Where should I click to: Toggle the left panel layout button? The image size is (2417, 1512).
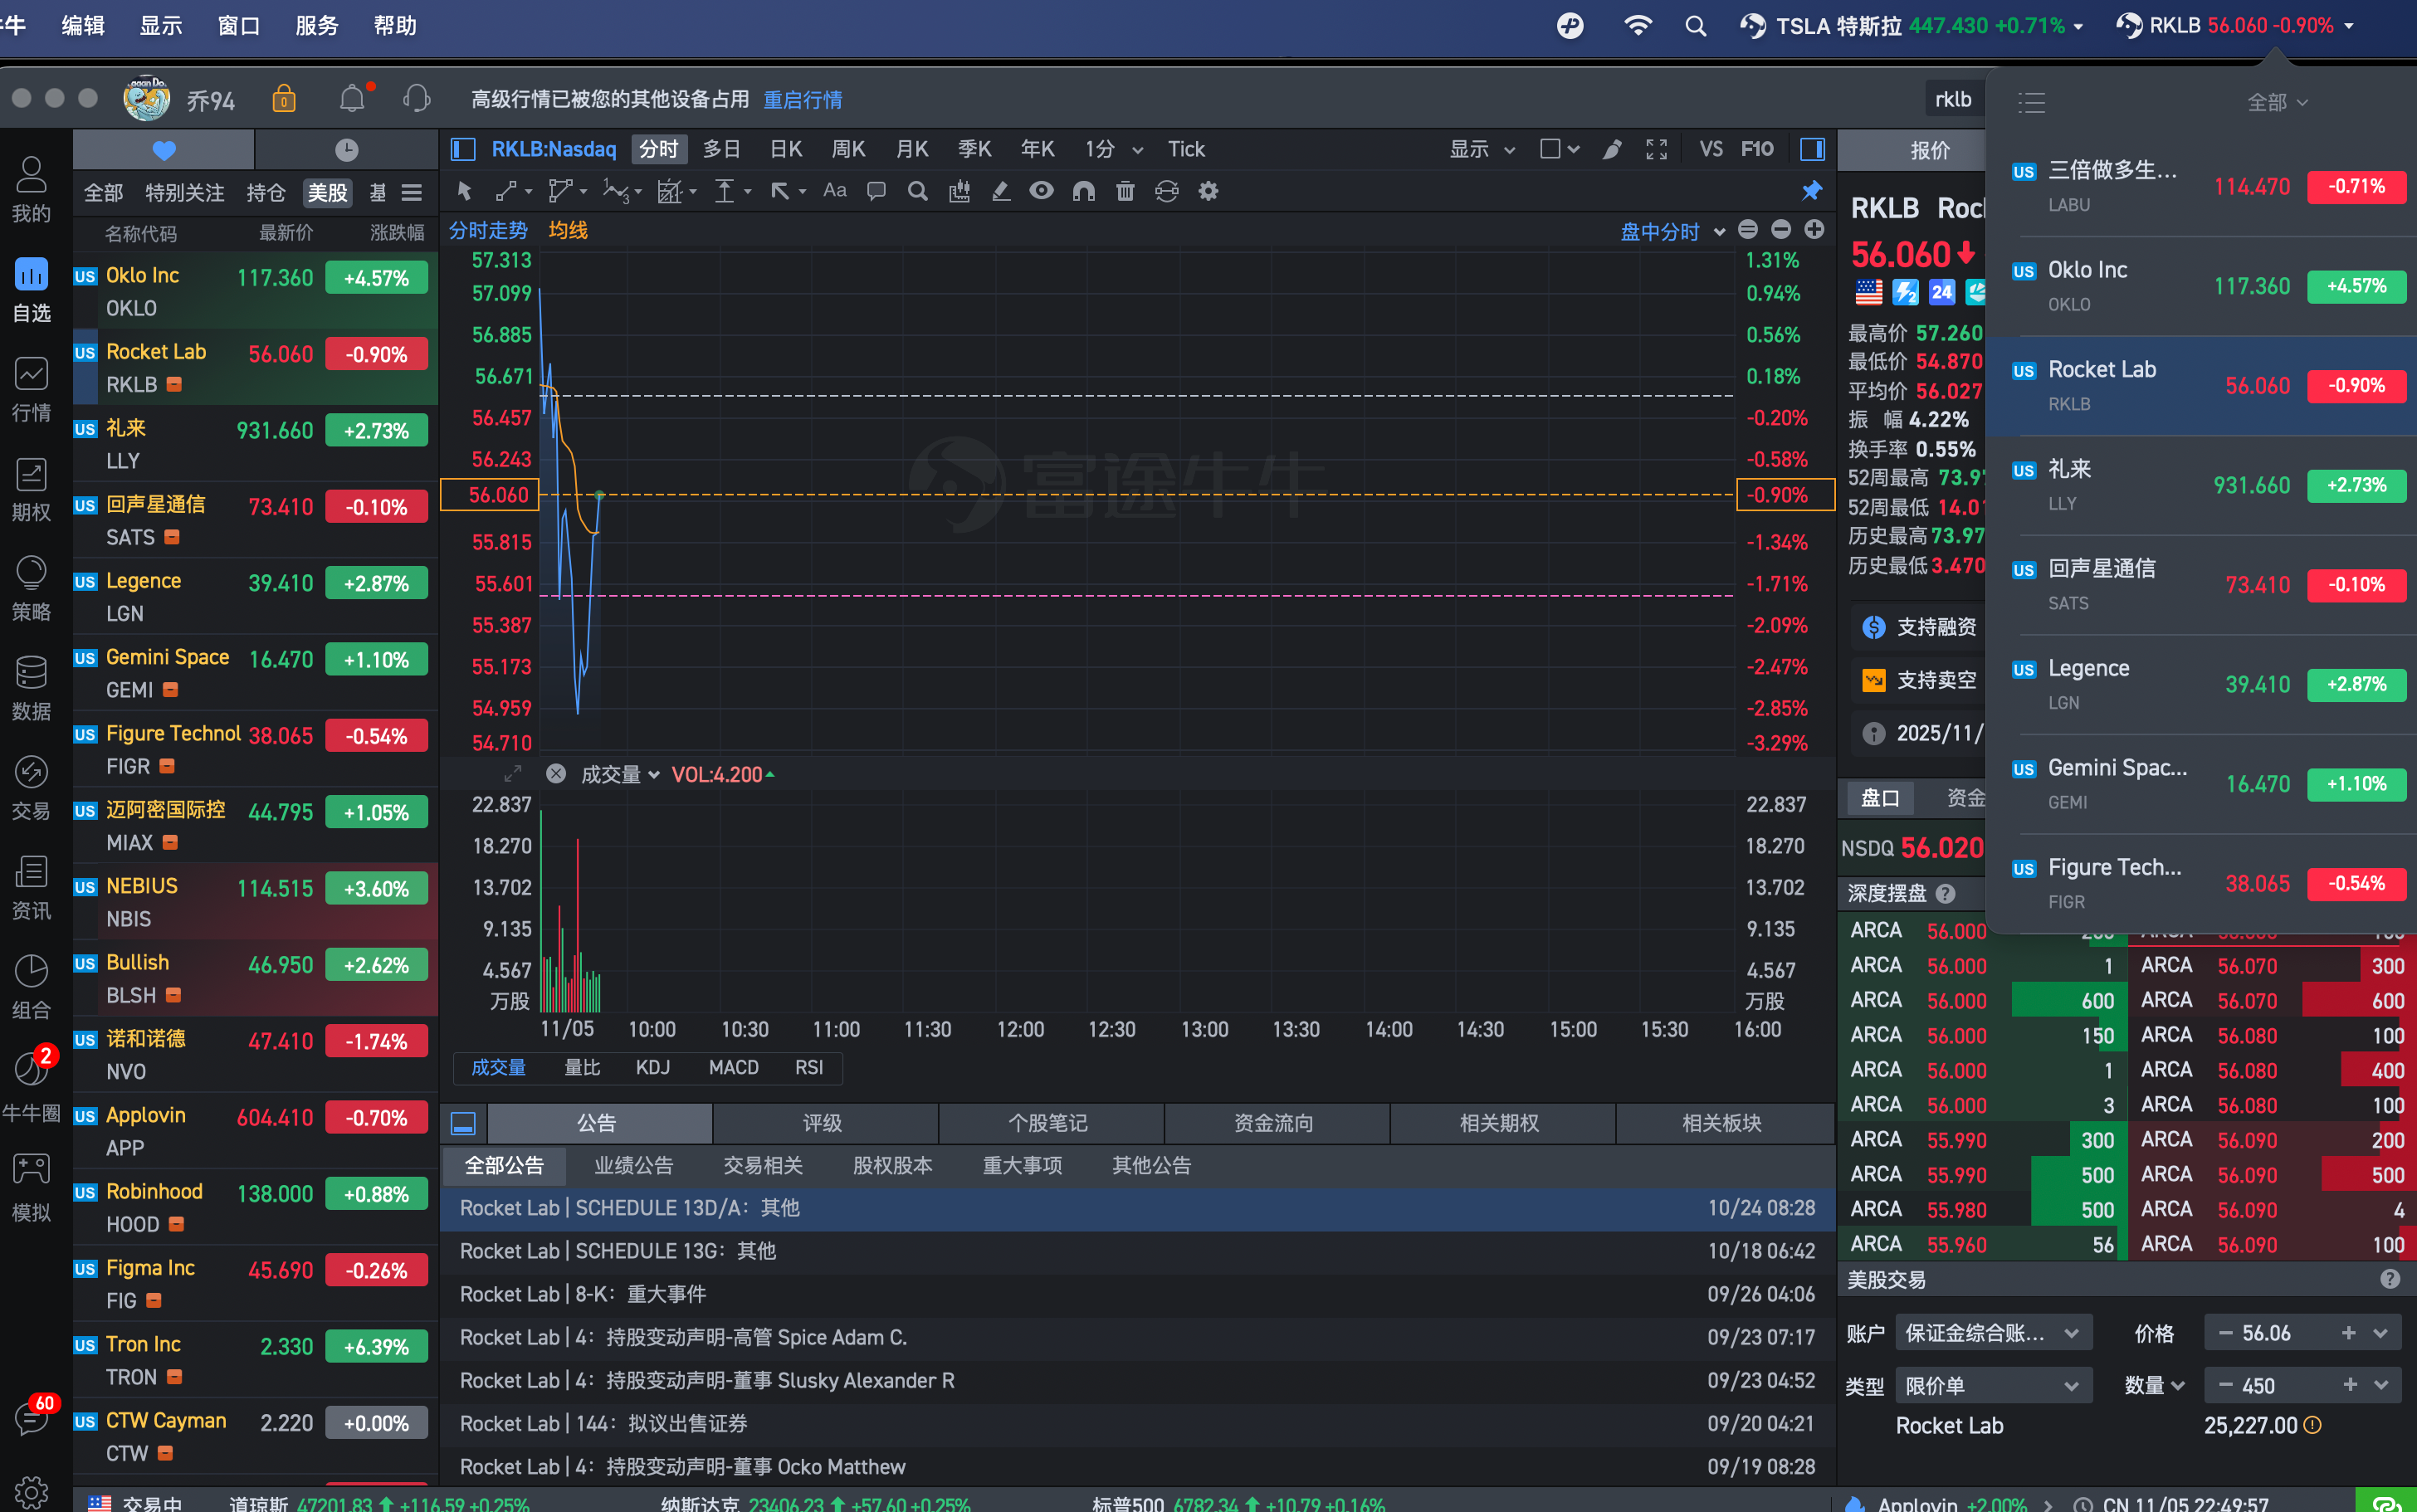tap(462, 149)
